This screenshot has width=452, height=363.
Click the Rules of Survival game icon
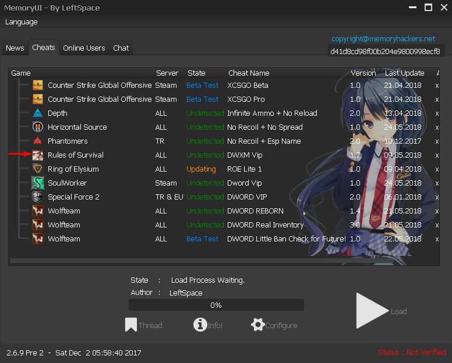click(x=38, y=155)
